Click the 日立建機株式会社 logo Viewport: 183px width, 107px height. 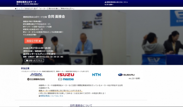(36, 79)
